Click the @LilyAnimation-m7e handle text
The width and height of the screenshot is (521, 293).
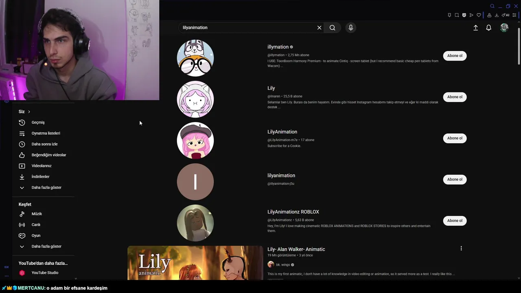pos(282,140)
